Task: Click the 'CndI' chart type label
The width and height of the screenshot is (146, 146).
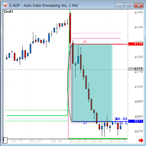Action: point(8,12)
